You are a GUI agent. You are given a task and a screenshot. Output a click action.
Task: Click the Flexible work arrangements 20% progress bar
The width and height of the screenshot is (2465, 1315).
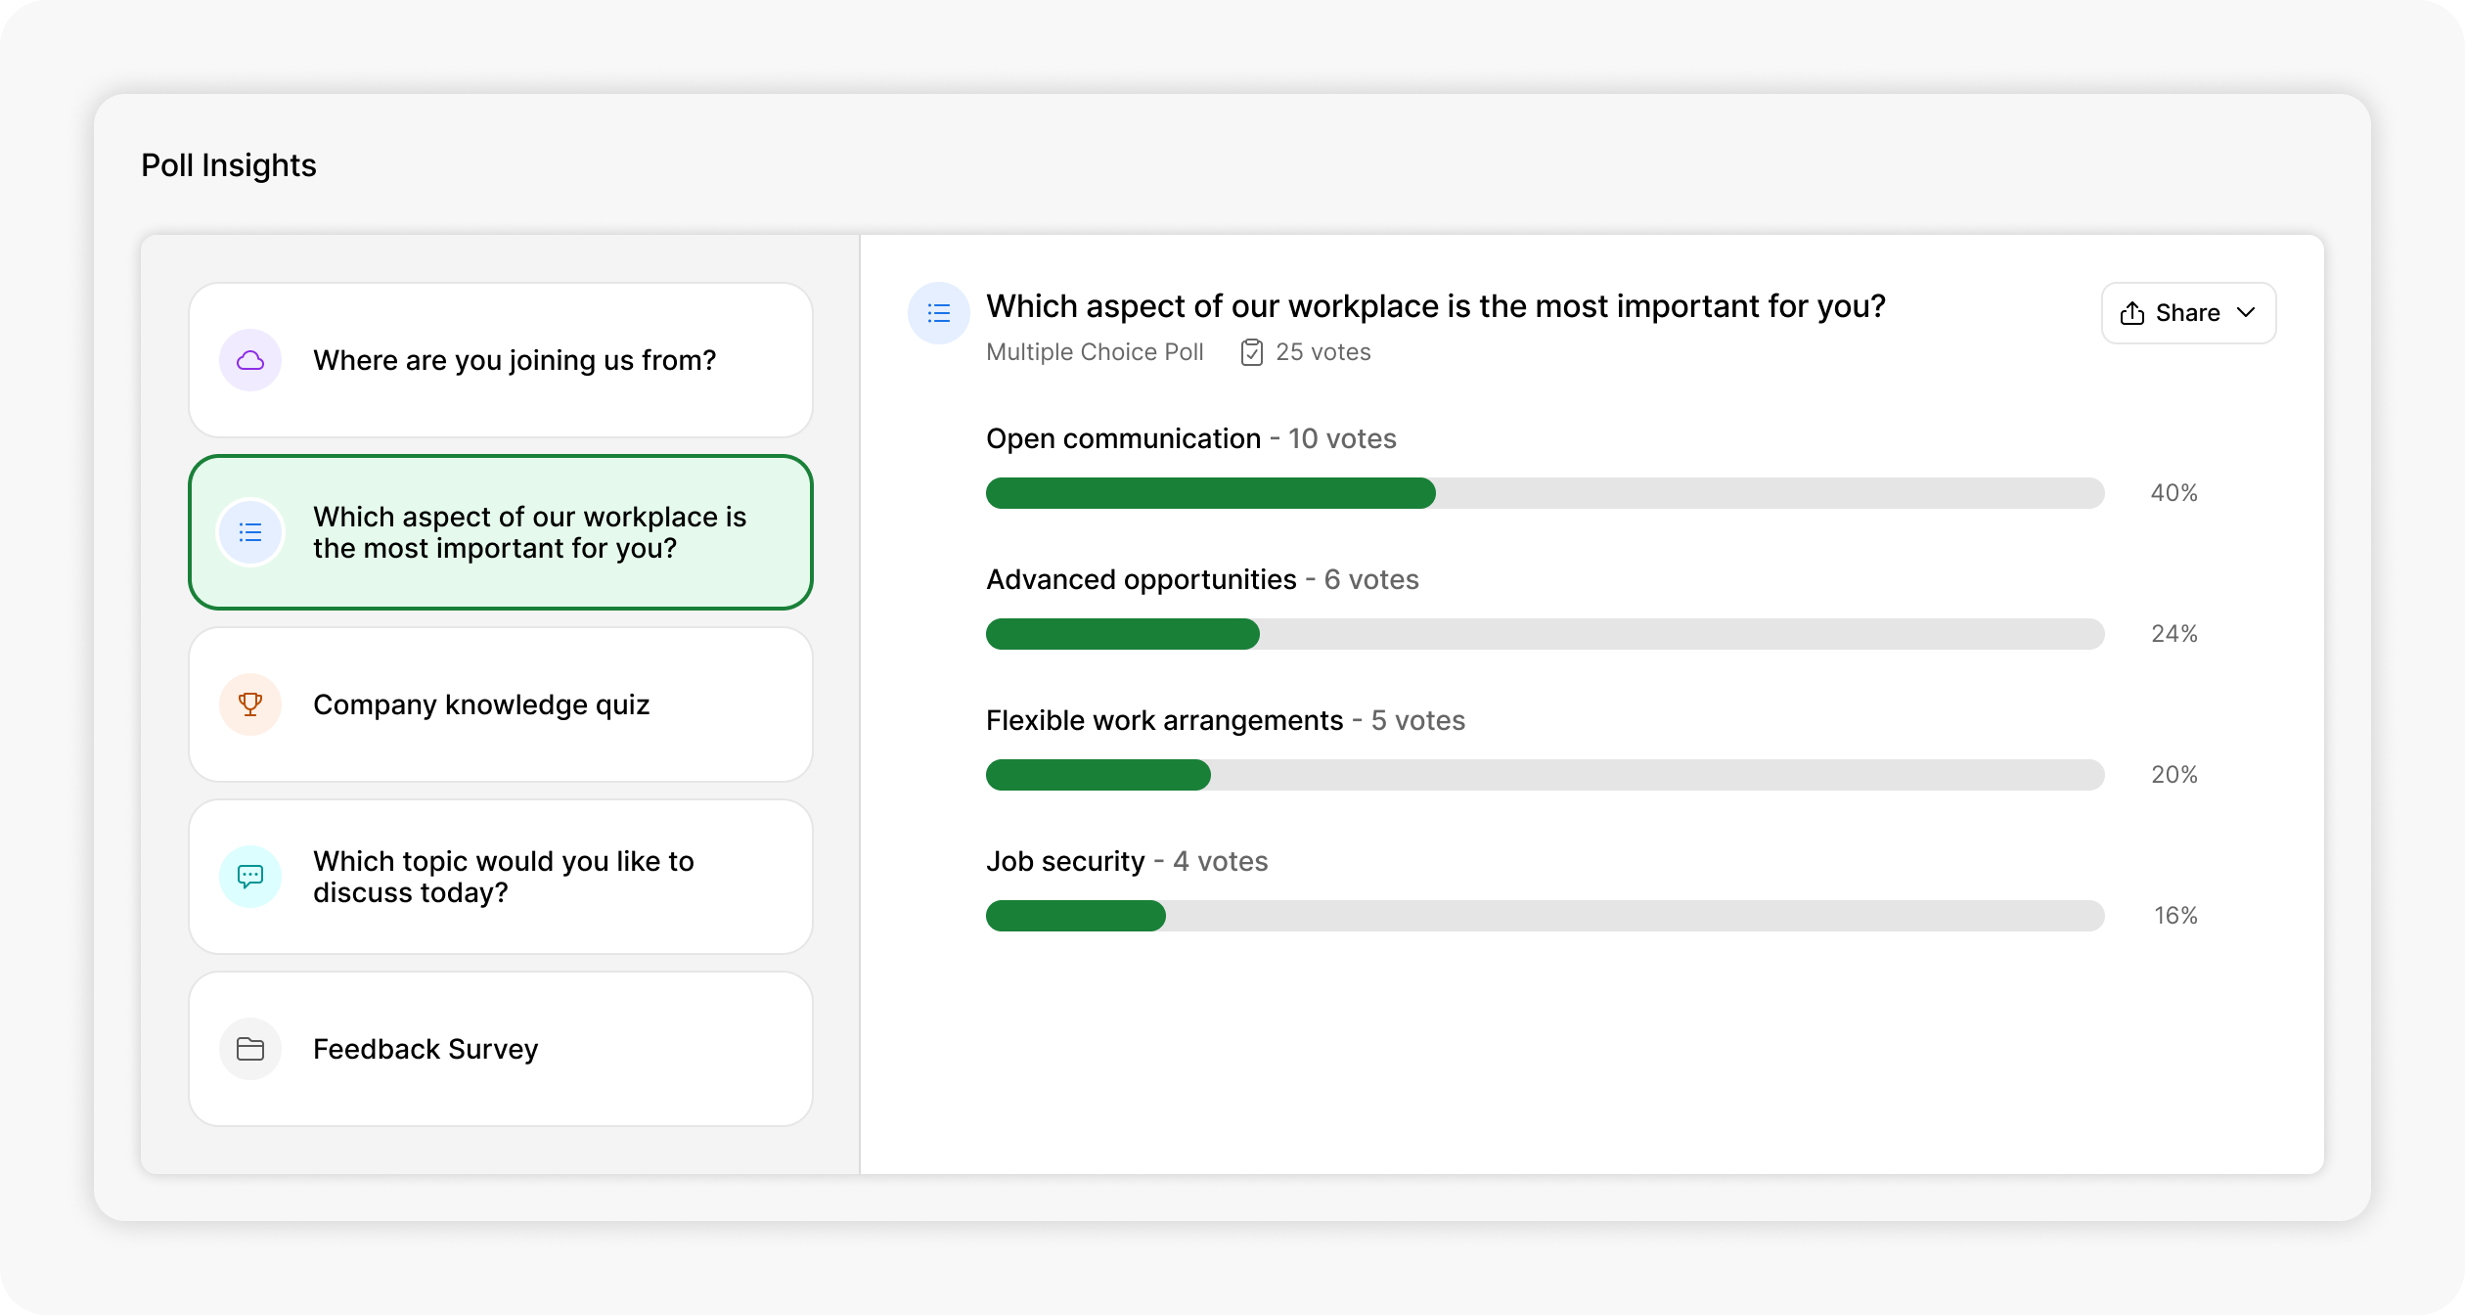coord(1545,775)
